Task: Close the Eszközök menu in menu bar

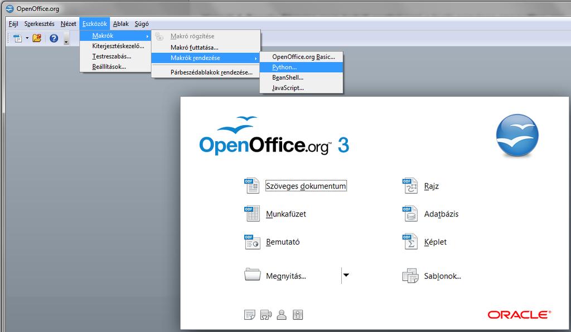Action: tap(94, 23)
